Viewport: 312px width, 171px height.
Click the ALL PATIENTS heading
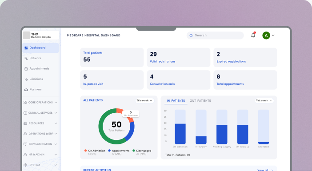click(93, 100)
